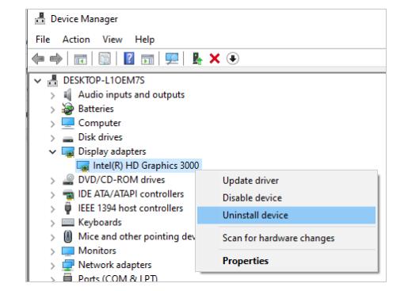Click the Forward arrow toolbar icon
408x291 pixels.
pyautogui.click(x=56, y=59)
